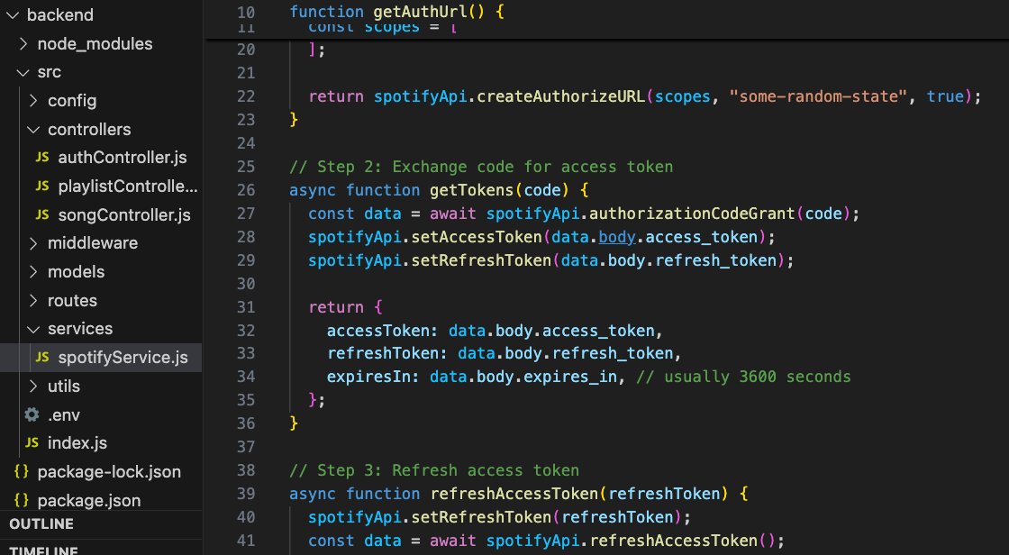Click the JS icon beside authController.js
The width and height of the screenshot is (1009, 555).
tap(42, 157)
